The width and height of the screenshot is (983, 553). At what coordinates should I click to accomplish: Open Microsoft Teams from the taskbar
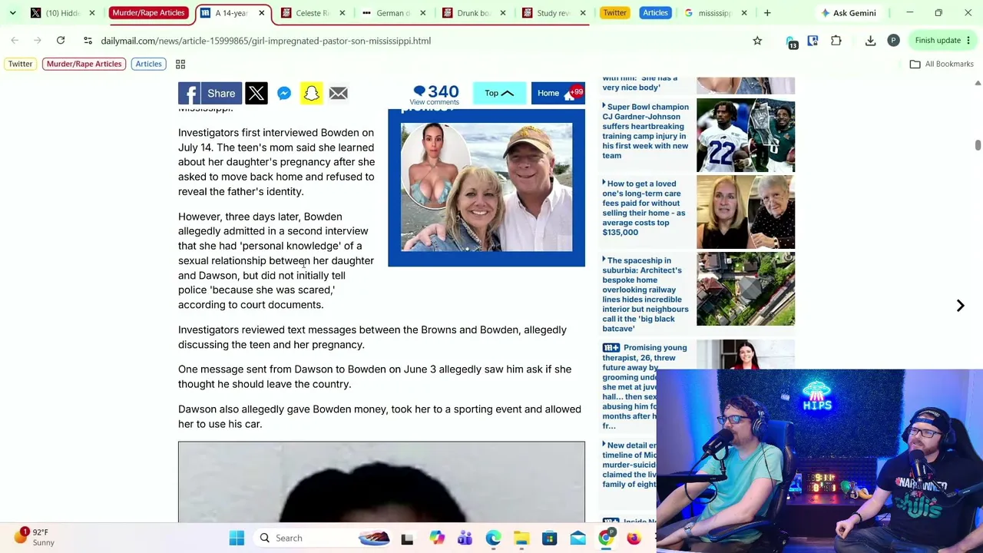465,538
